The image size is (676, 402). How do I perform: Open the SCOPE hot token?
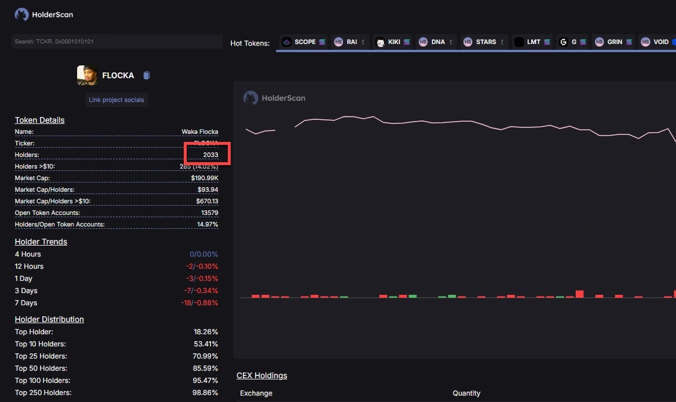point(304,42)
